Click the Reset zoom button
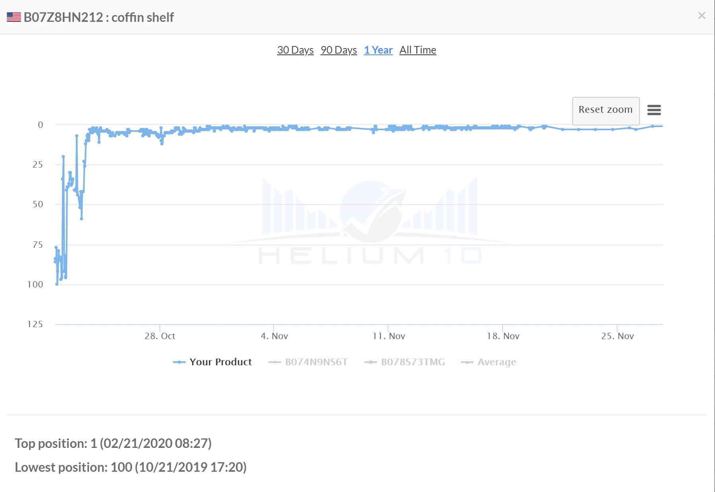Screen dimensions: 715x492 pyautogui.click(x=605, y=110)
